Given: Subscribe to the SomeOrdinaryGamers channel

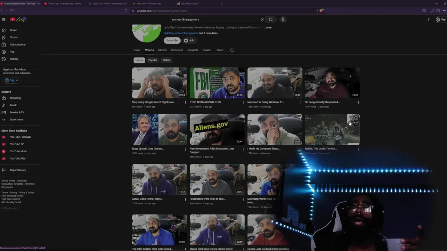Looking at the screenshot, I should 172,40.
